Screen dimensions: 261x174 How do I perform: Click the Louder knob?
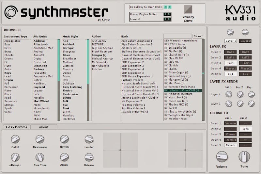point(89,139)
